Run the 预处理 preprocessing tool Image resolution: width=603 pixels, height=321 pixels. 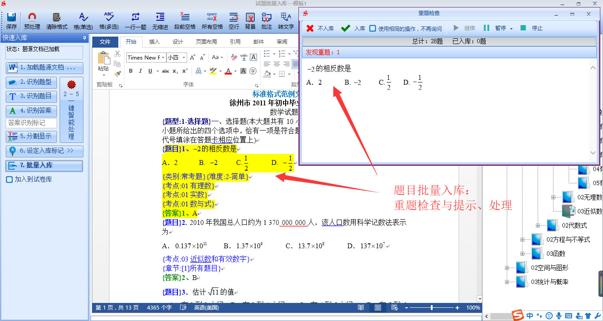(x=32, y=21)
